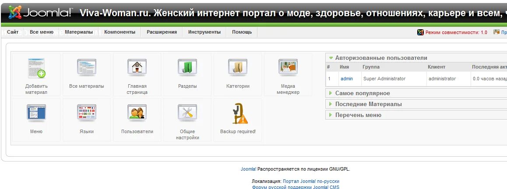Image resolution: width=507 pixels, height=189 pixels.
Task: Click the 0.0 часов назад cell
Action: pos(489,79)
